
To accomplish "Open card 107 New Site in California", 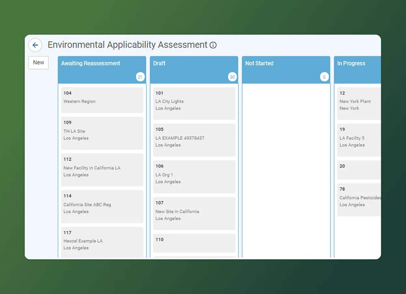I will click(x=194, y=213).
